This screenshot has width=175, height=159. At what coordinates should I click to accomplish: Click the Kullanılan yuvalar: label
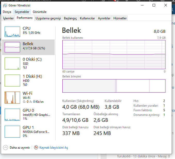pos(146,106)
